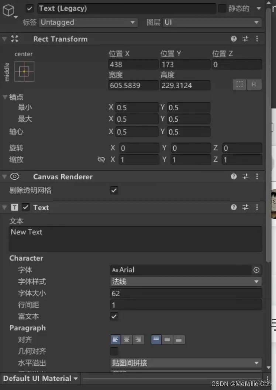Toggle the 富文本 rich text checkbox

click(114, 316)
